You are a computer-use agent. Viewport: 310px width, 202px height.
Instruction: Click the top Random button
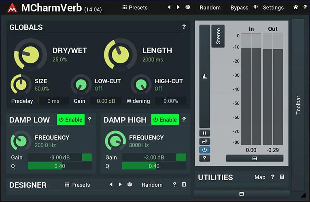[x=210, y=7]
